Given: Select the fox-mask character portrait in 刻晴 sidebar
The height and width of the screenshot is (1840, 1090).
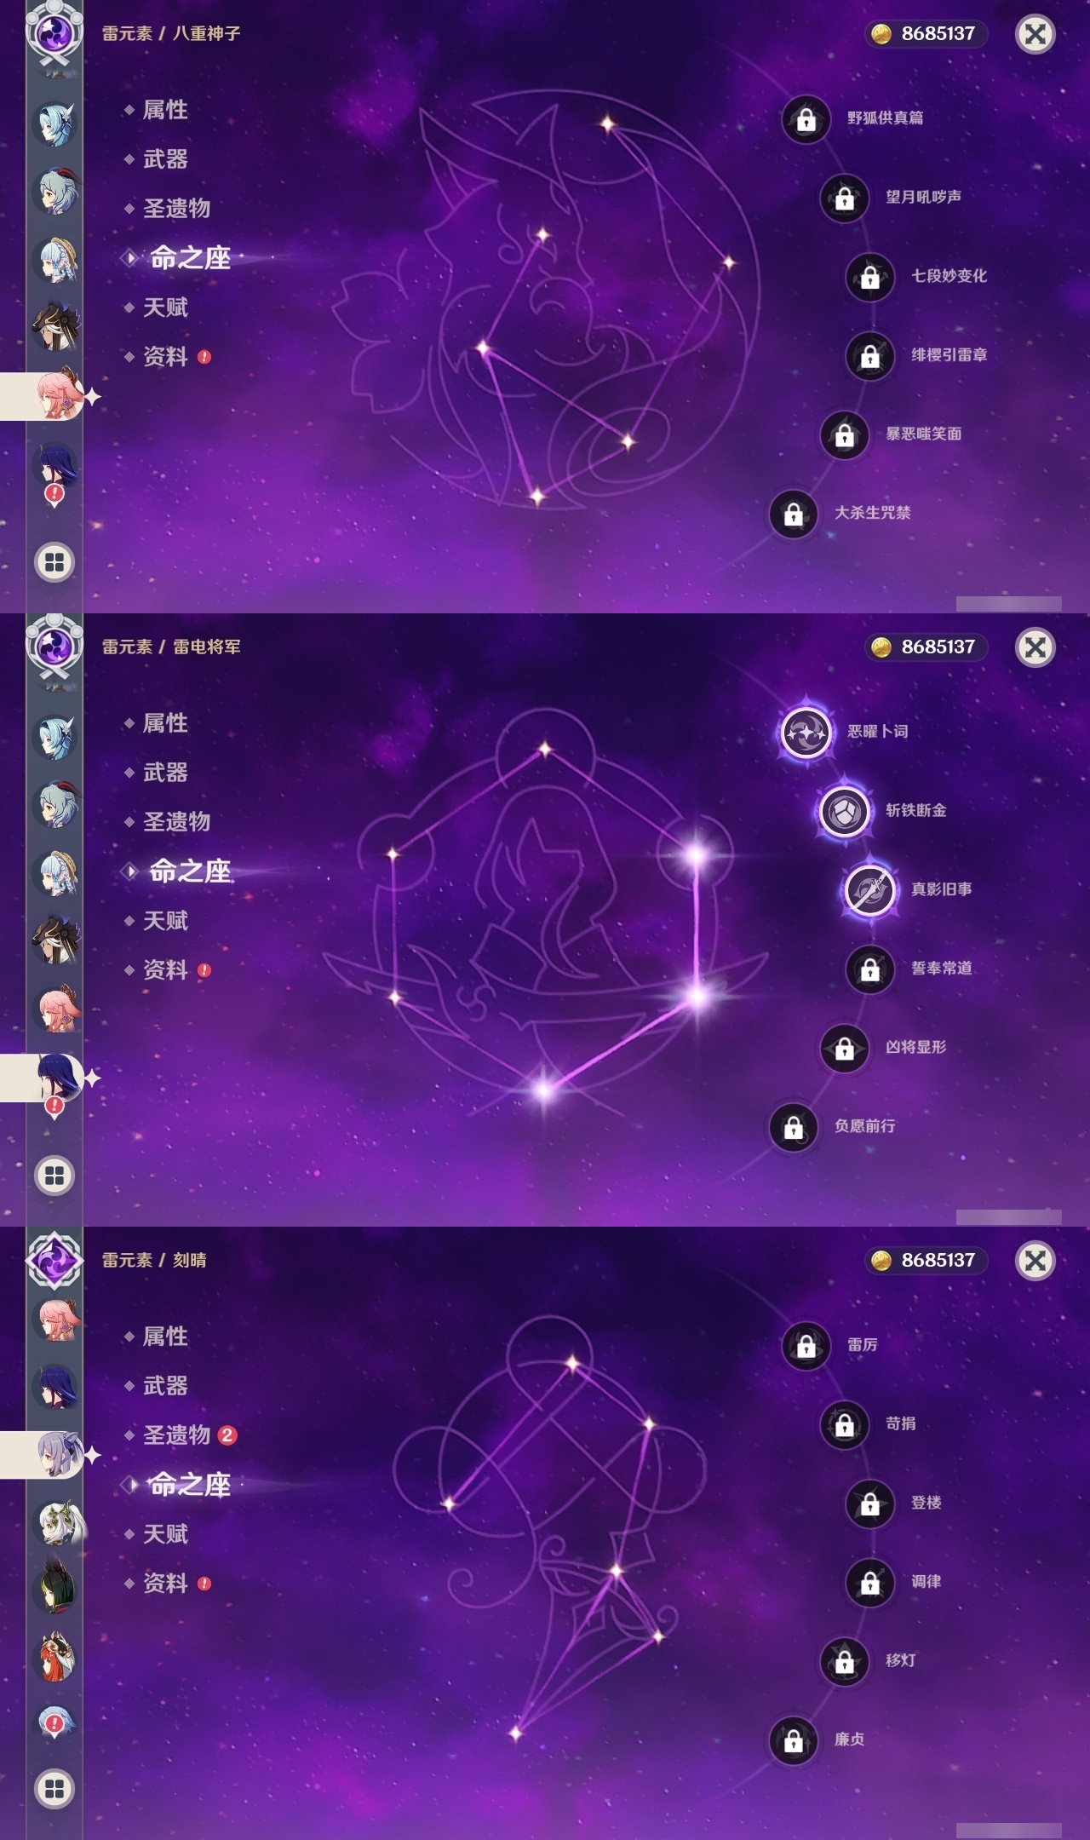Looking at the screenshot, I should [57, 1656].
